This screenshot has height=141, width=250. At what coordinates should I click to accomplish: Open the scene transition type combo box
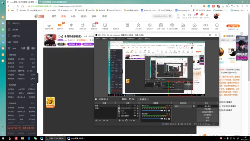[183, 106]
